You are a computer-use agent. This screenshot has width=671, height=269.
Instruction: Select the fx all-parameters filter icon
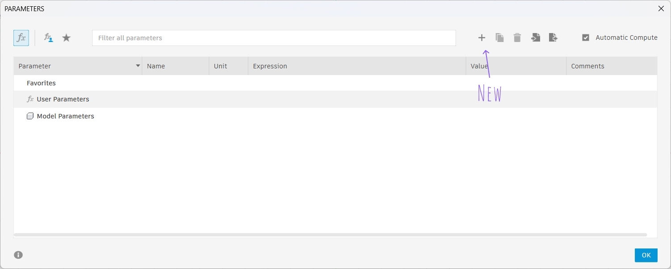[21, 38]
